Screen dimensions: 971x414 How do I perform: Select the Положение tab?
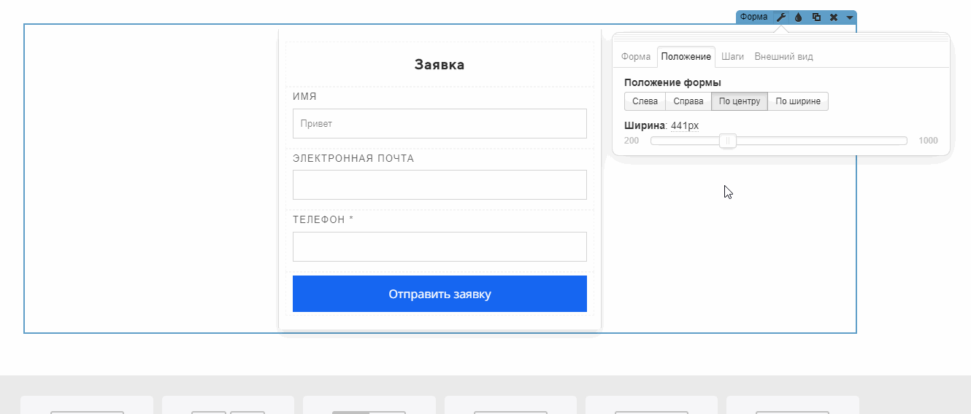click(x=686, y=57)
